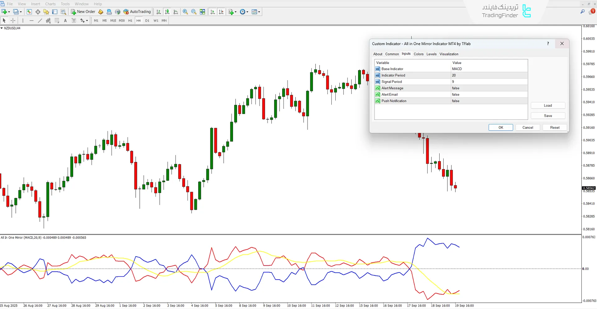Open the Charts menu

tap(50, 4)
